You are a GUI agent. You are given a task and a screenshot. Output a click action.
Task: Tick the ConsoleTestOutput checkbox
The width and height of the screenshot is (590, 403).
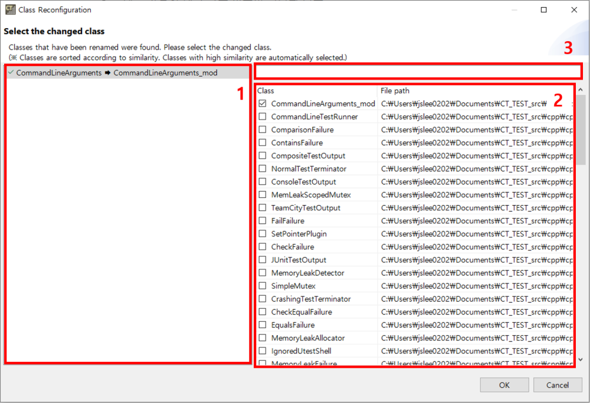click(x=263, y=181)
